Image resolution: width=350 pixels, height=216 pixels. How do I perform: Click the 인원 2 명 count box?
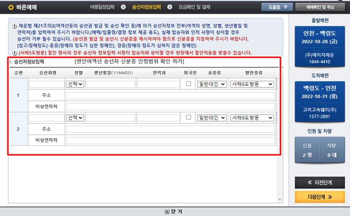coord(307,150)
